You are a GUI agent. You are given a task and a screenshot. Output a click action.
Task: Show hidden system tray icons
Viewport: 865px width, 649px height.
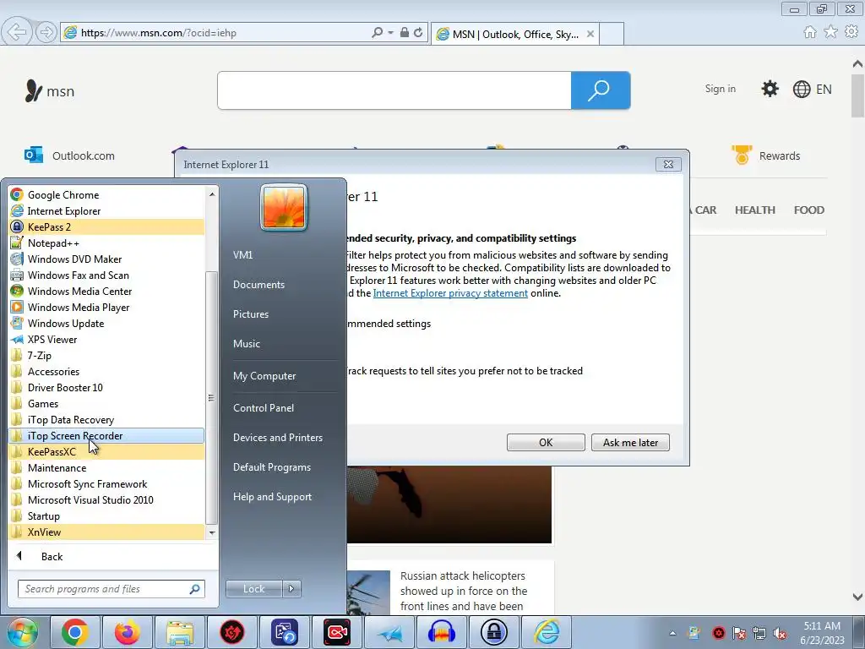tap(672, 634)
